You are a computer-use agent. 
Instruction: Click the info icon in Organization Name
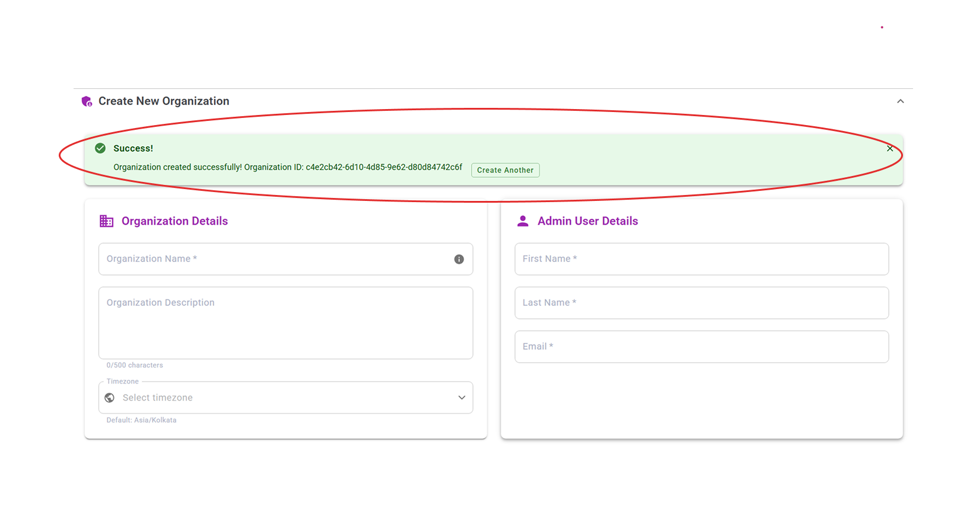point(459,259)
